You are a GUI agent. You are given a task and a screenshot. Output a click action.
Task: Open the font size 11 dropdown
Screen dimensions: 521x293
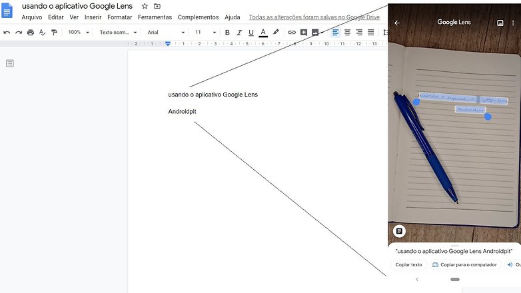[205, 32]
